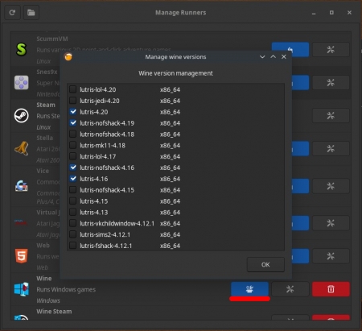Open Manage versions for the Wine runner
362x331 pixels.
[249, 289]
